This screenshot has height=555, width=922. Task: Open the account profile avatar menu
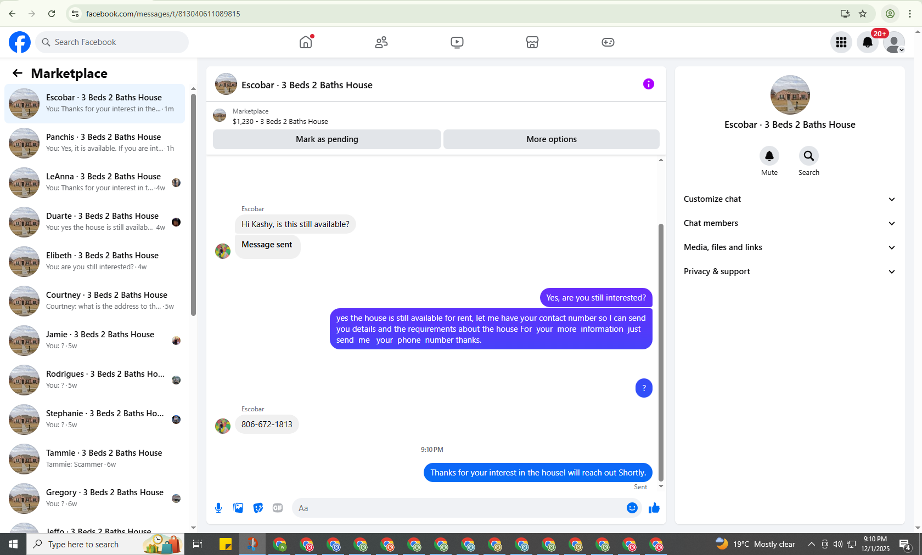click(x=894, y=42)
